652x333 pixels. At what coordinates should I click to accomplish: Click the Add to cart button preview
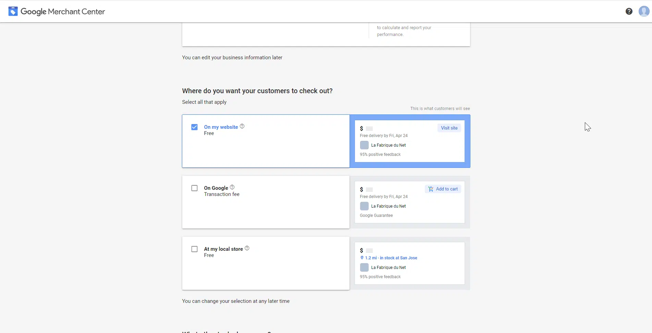coord(443,189)
